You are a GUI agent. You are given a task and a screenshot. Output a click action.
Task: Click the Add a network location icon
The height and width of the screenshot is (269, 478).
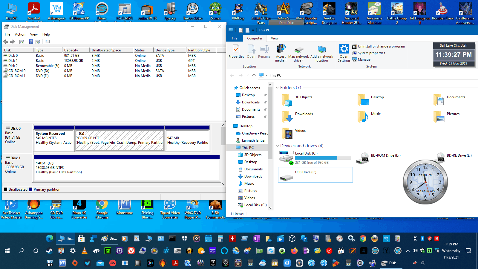322,54
